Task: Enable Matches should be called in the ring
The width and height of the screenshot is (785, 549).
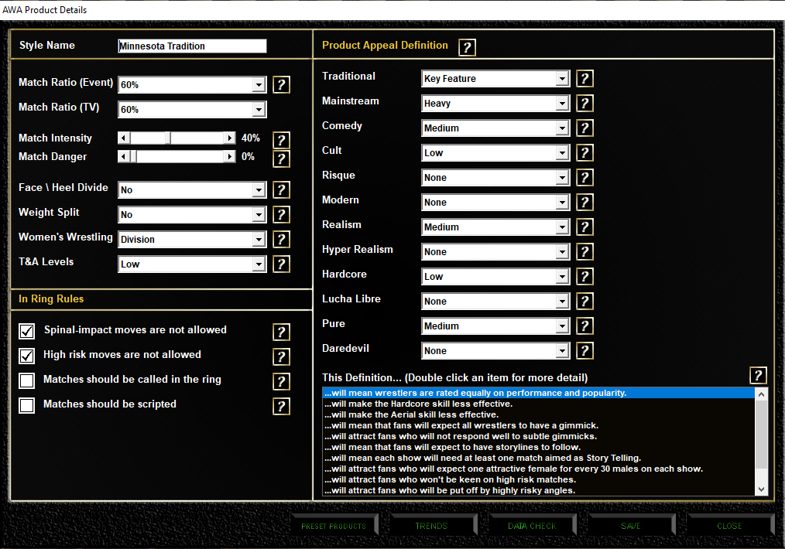Action: point(27,380)
